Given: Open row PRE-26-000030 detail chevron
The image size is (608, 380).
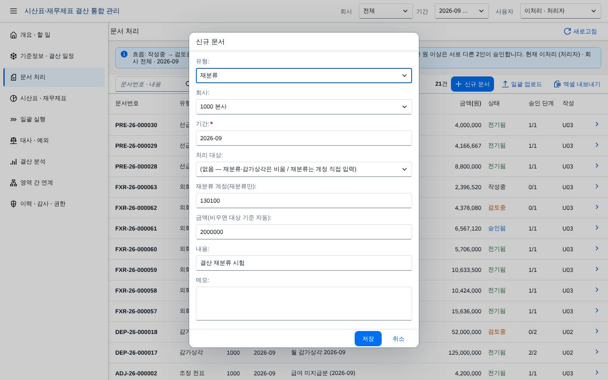Looking at the screenshot, I should click(597, 124).
